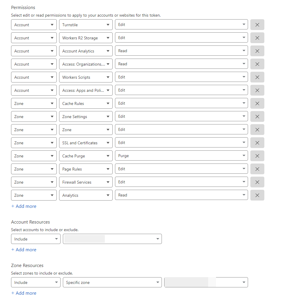
Task: Remove the Workers R2 Storage permission row
Action: [257, 38]
